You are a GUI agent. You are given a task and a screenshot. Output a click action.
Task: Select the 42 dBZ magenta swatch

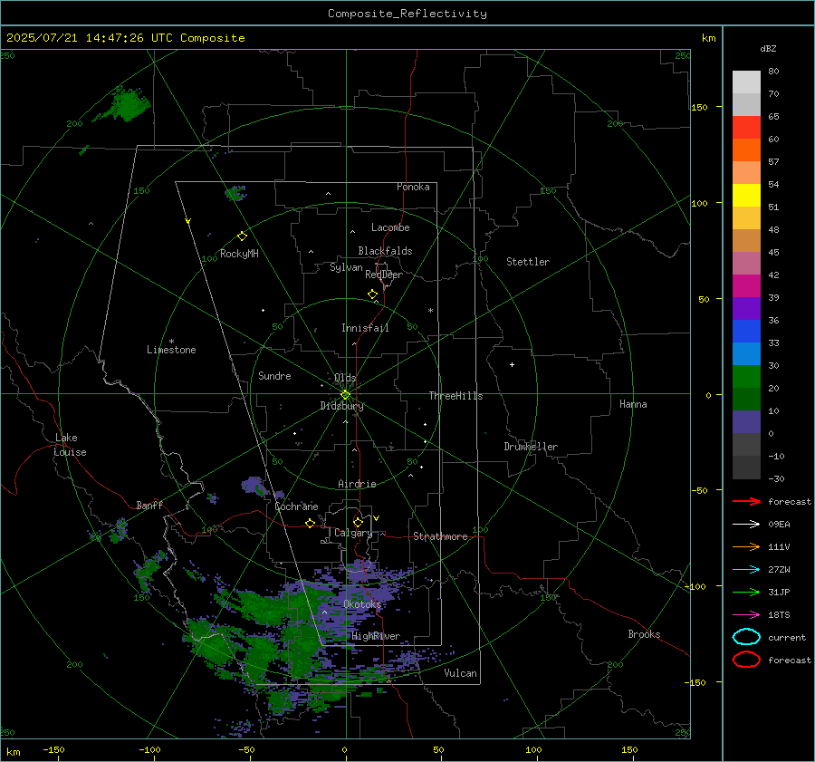point(746,285)
